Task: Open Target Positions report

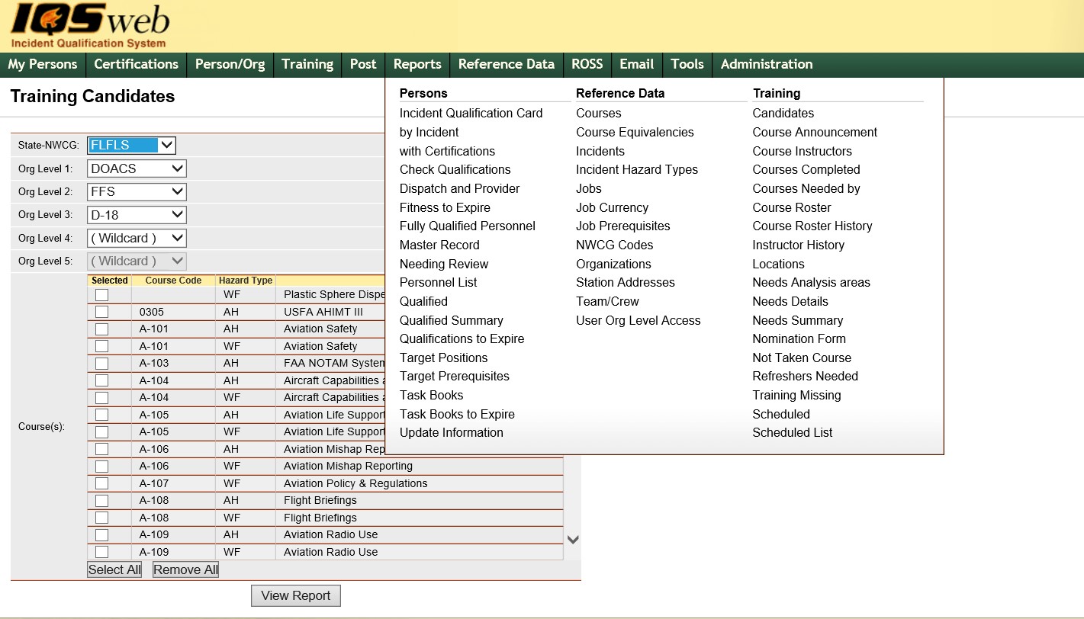Action: coord(443,358)
